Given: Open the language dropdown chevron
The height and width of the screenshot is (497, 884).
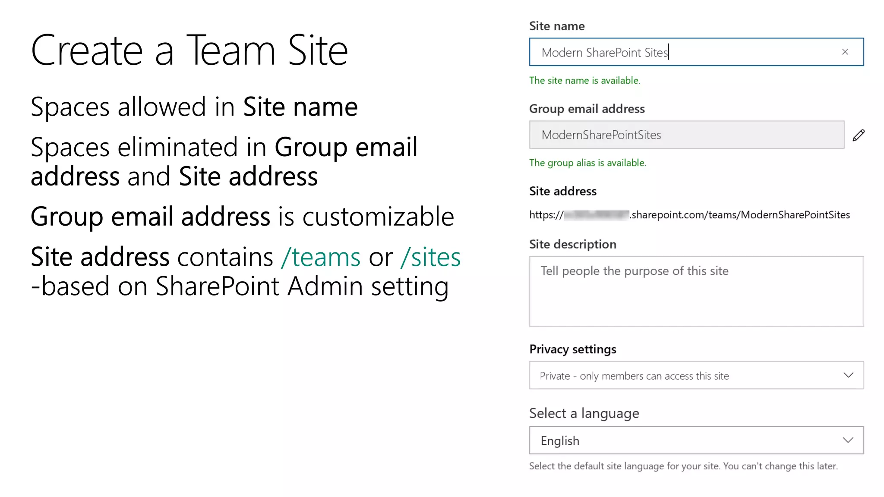Looking at the screenshot, I should pos(848,440).
